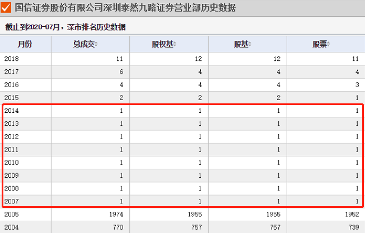Click 总成交 value 2 in 2015 row
The image size is (365, 233).
(x=121, y=98)
